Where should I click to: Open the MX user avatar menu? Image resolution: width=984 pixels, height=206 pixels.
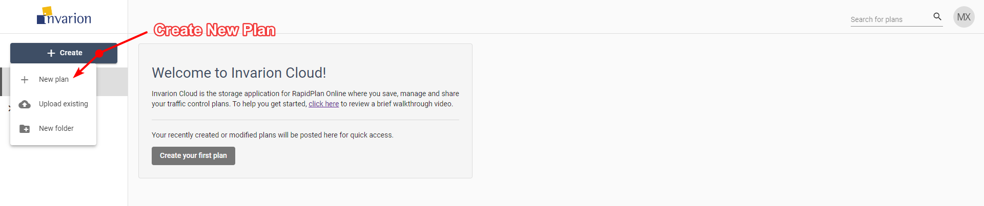[963, 17]
